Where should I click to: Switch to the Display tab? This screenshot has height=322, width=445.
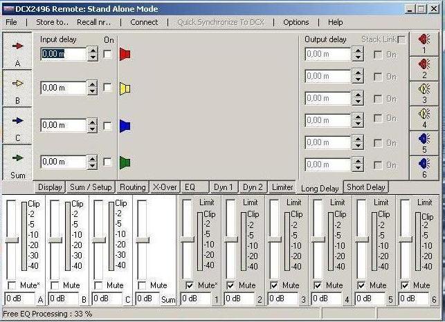(50, 187)
